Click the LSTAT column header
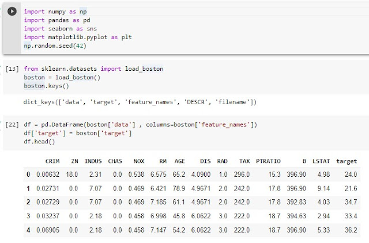The height and width of the screenshot is (243, 369). pos(322,161)
